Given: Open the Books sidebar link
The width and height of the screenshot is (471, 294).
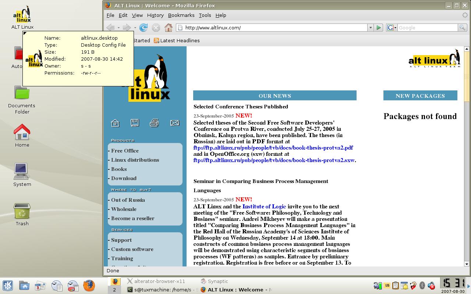Looking at the screenshot, I should point(119,169).
